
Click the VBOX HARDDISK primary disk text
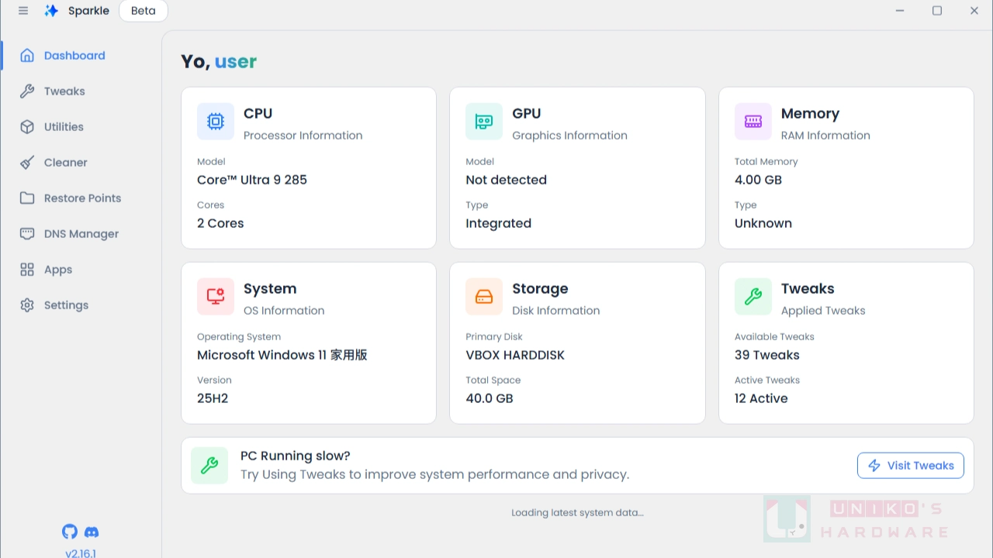(x=515, y=355)
